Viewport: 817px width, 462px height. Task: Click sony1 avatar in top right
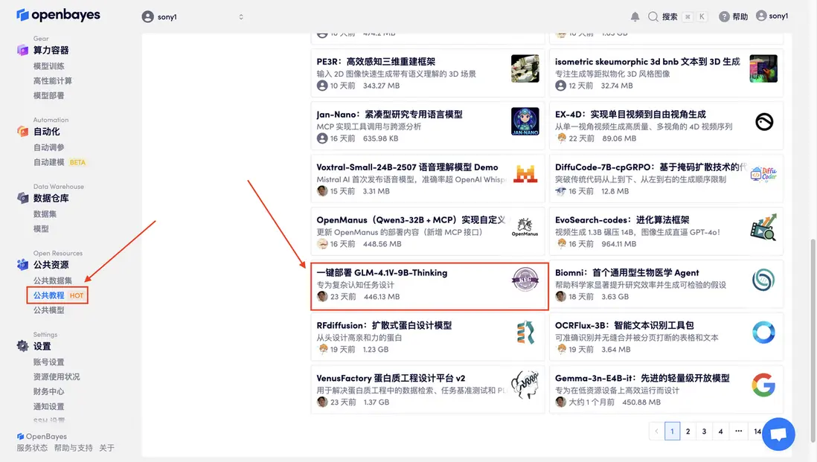[761, 16]
